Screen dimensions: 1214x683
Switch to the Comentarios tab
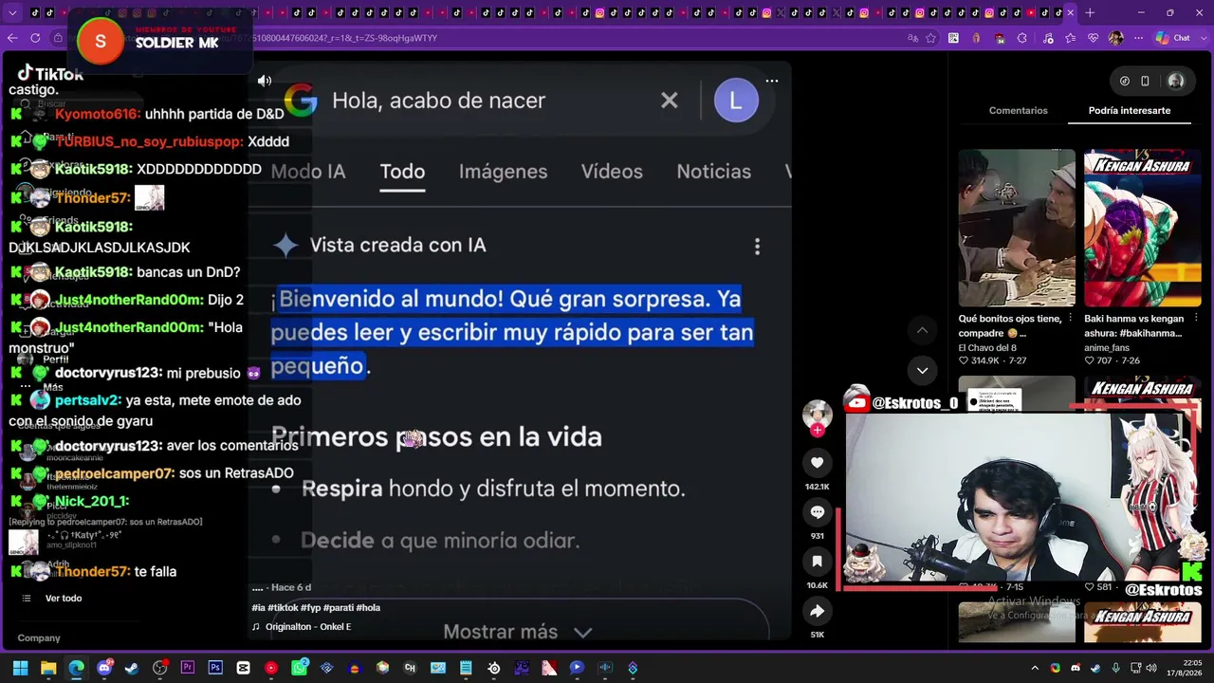pyautogui.click(x=1018, y=110)
